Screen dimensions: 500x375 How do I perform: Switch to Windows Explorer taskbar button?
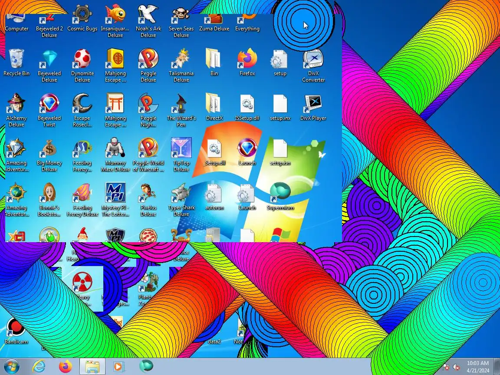(x=92, y=366)
